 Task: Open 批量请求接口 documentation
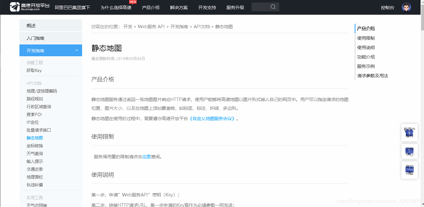point(39,130)
